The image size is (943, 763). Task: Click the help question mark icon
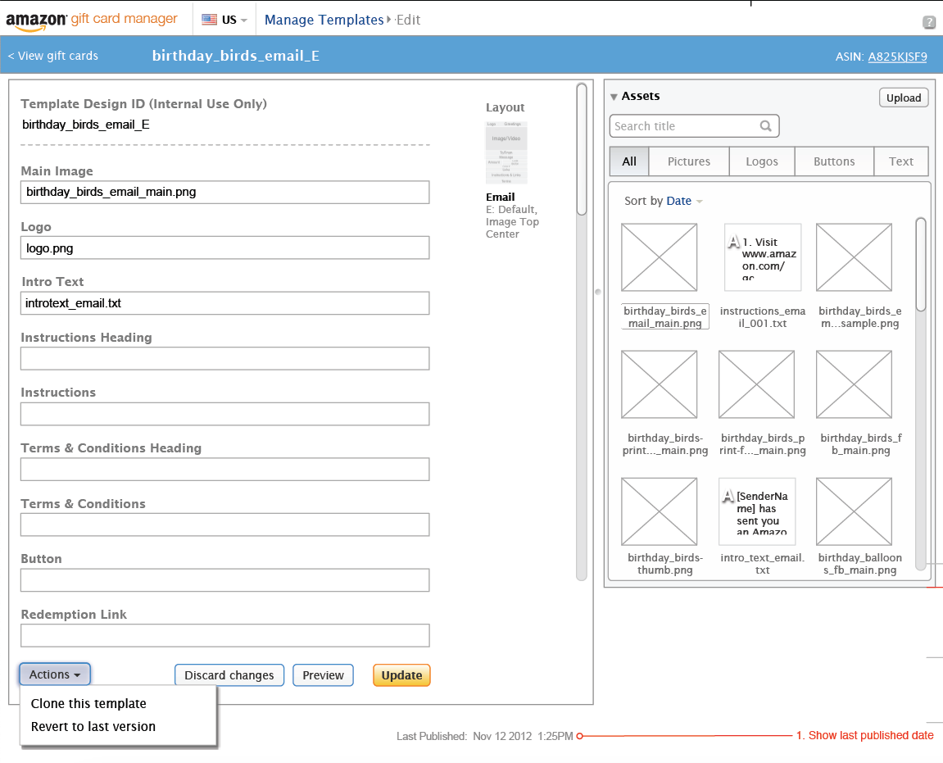(x=928, y=23)
